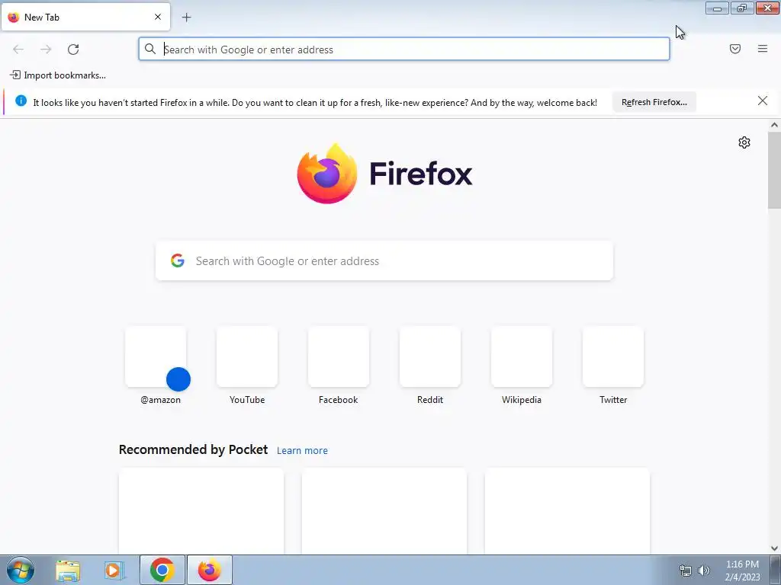The height and width of the screenshot is (585, 781).
Task: Minimize the Firefox window
Action: [x=717, y=8]
